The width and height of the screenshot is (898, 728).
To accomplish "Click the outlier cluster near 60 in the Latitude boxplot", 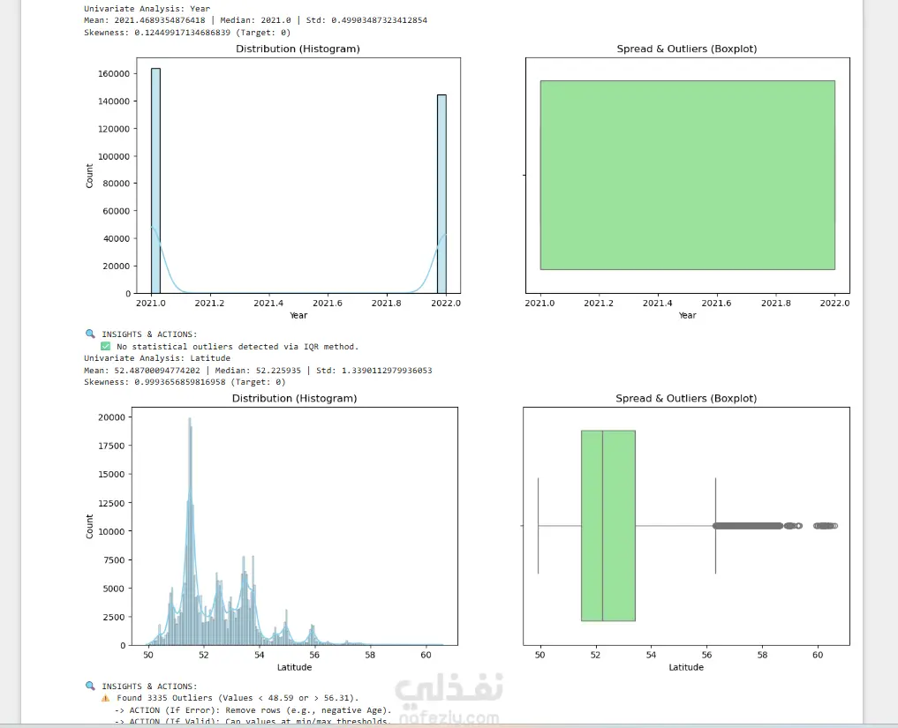I will pyautogui.click(x=826, y=526).
